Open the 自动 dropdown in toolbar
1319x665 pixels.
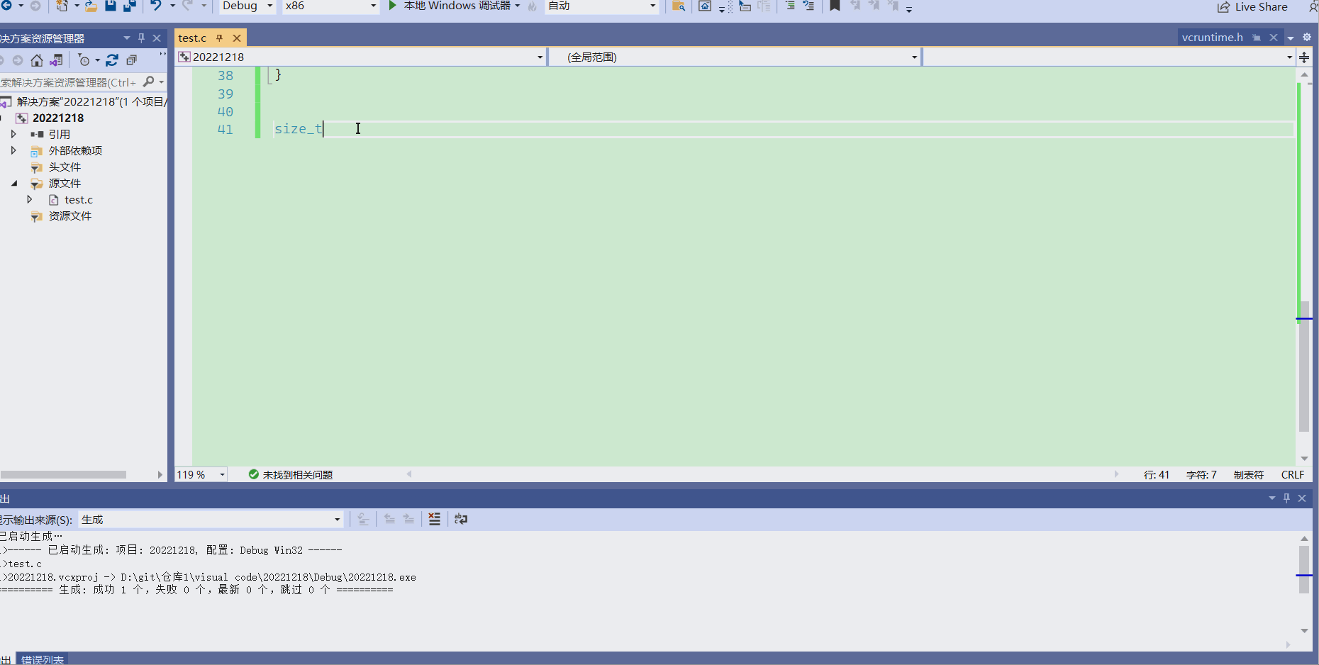coord(602,6)
